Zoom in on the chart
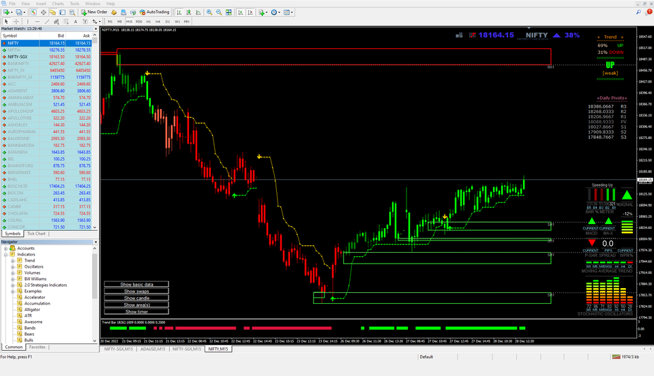654x376 pixels. [x=209, y=12]
